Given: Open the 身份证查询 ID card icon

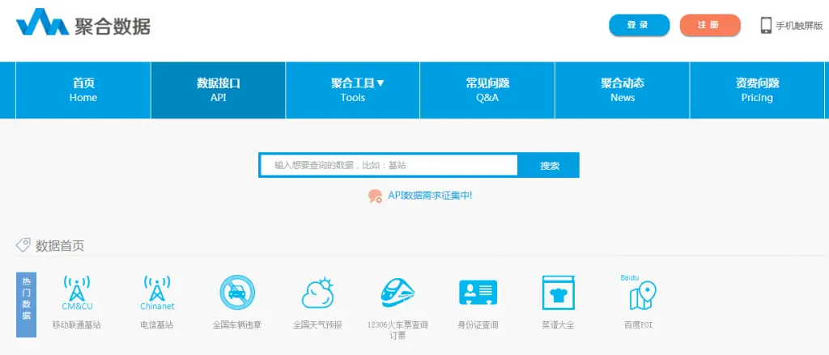Looking at the screenshot, I should tap(478, 292).
